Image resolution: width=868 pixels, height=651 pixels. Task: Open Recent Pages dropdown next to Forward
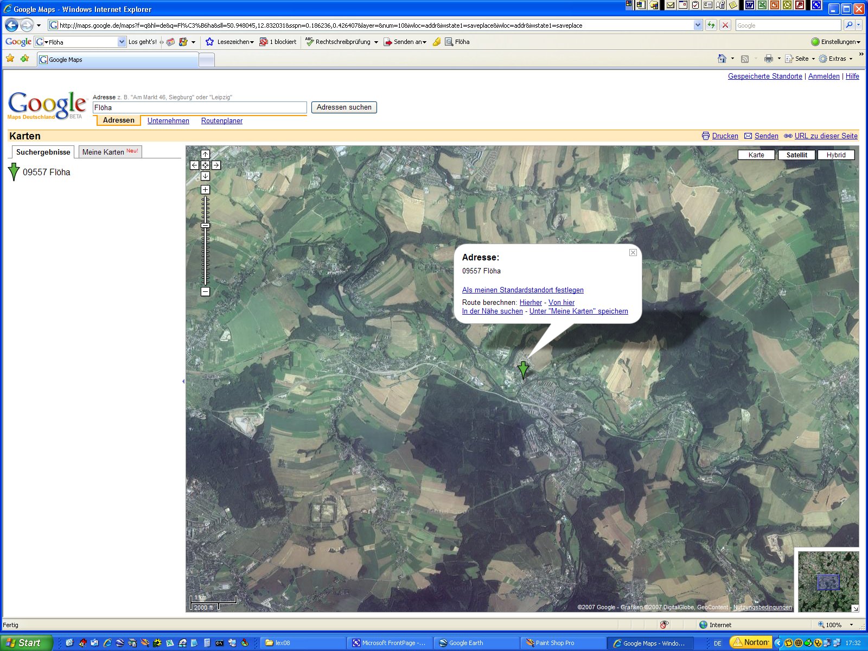point(39,25)
